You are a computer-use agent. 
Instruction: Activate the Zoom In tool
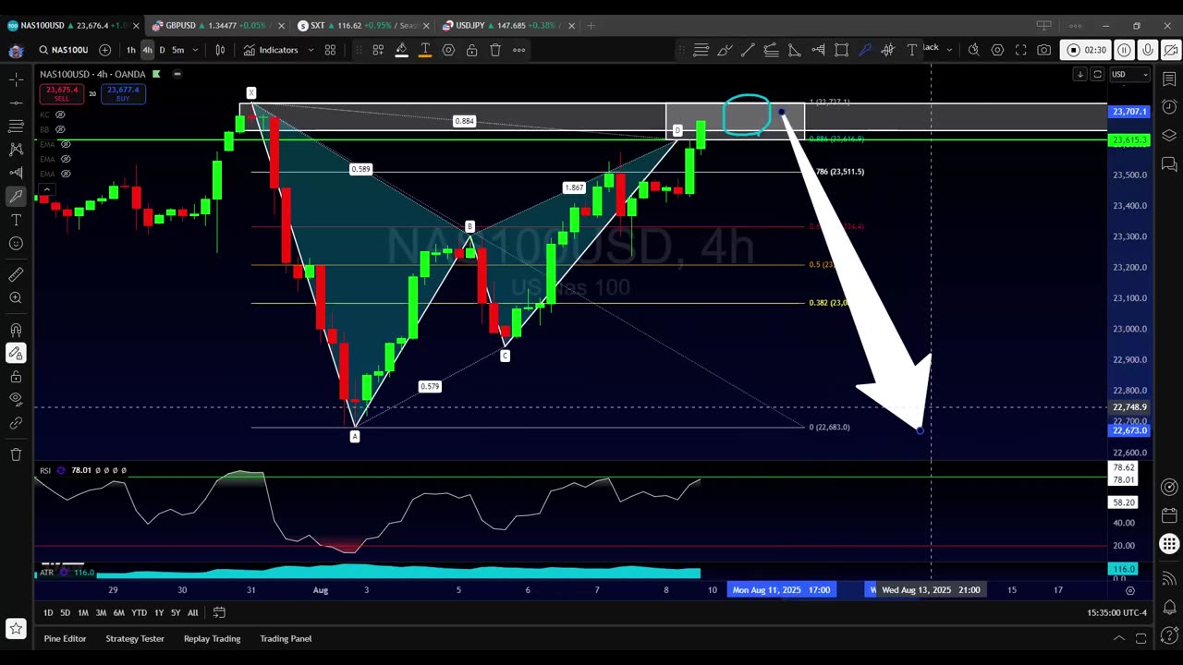pyautogui.click(x=16, y=298)
